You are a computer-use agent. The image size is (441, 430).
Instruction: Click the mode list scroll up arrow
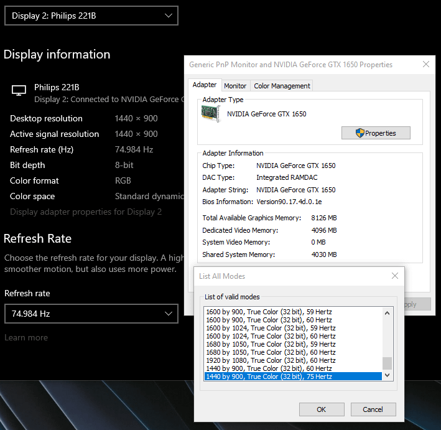pyautogui.click(x=388, y=313)
